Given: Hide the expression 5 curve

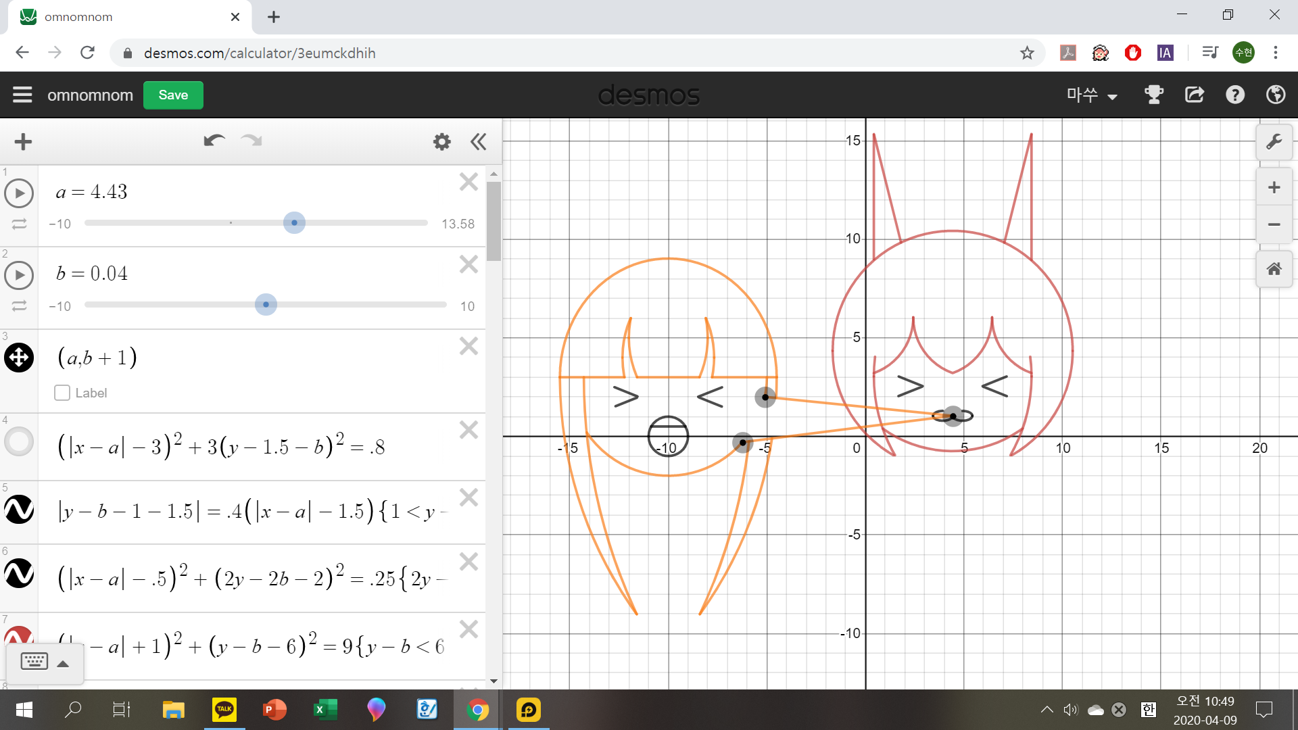Looking at the screenshot, I should click(x=19, y=510).
